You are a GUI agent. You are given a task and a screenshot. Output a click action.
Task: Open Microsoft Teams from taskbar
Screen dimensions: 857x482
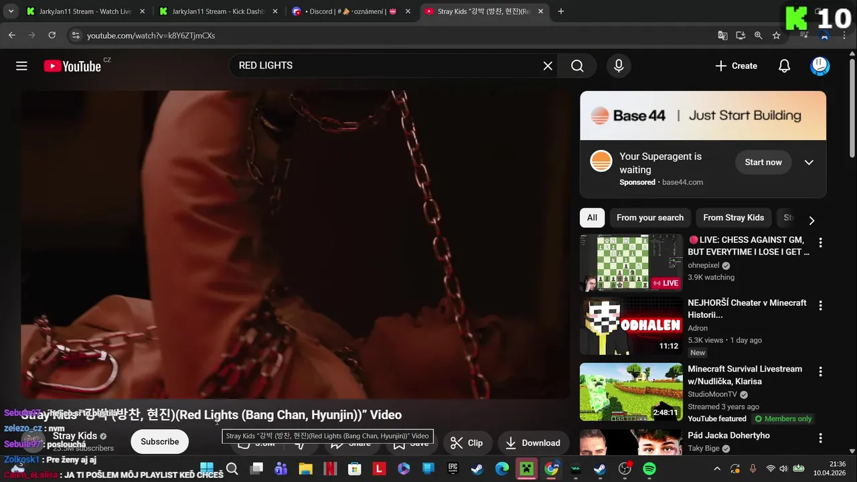coord(281,469)
